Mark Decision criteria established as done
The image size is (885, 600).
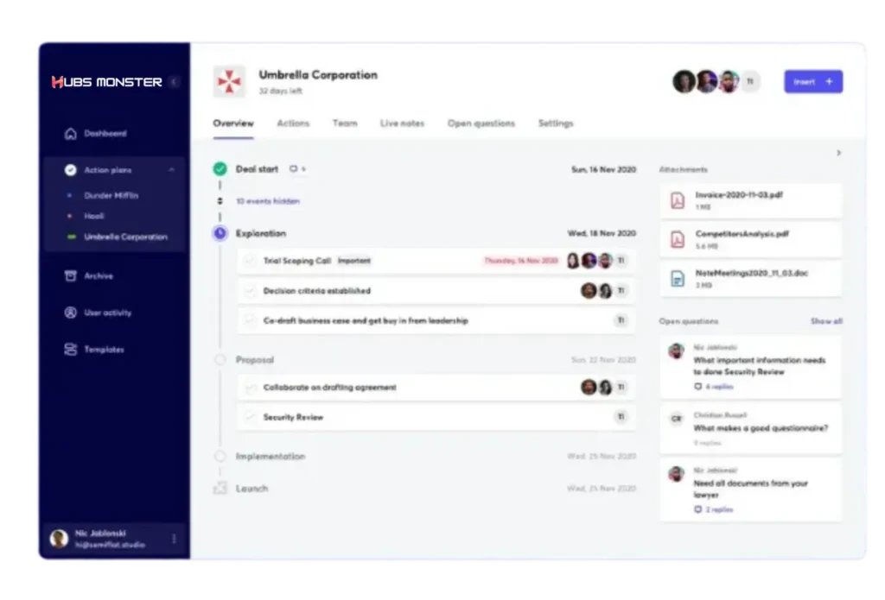click(x=250, y=291)
